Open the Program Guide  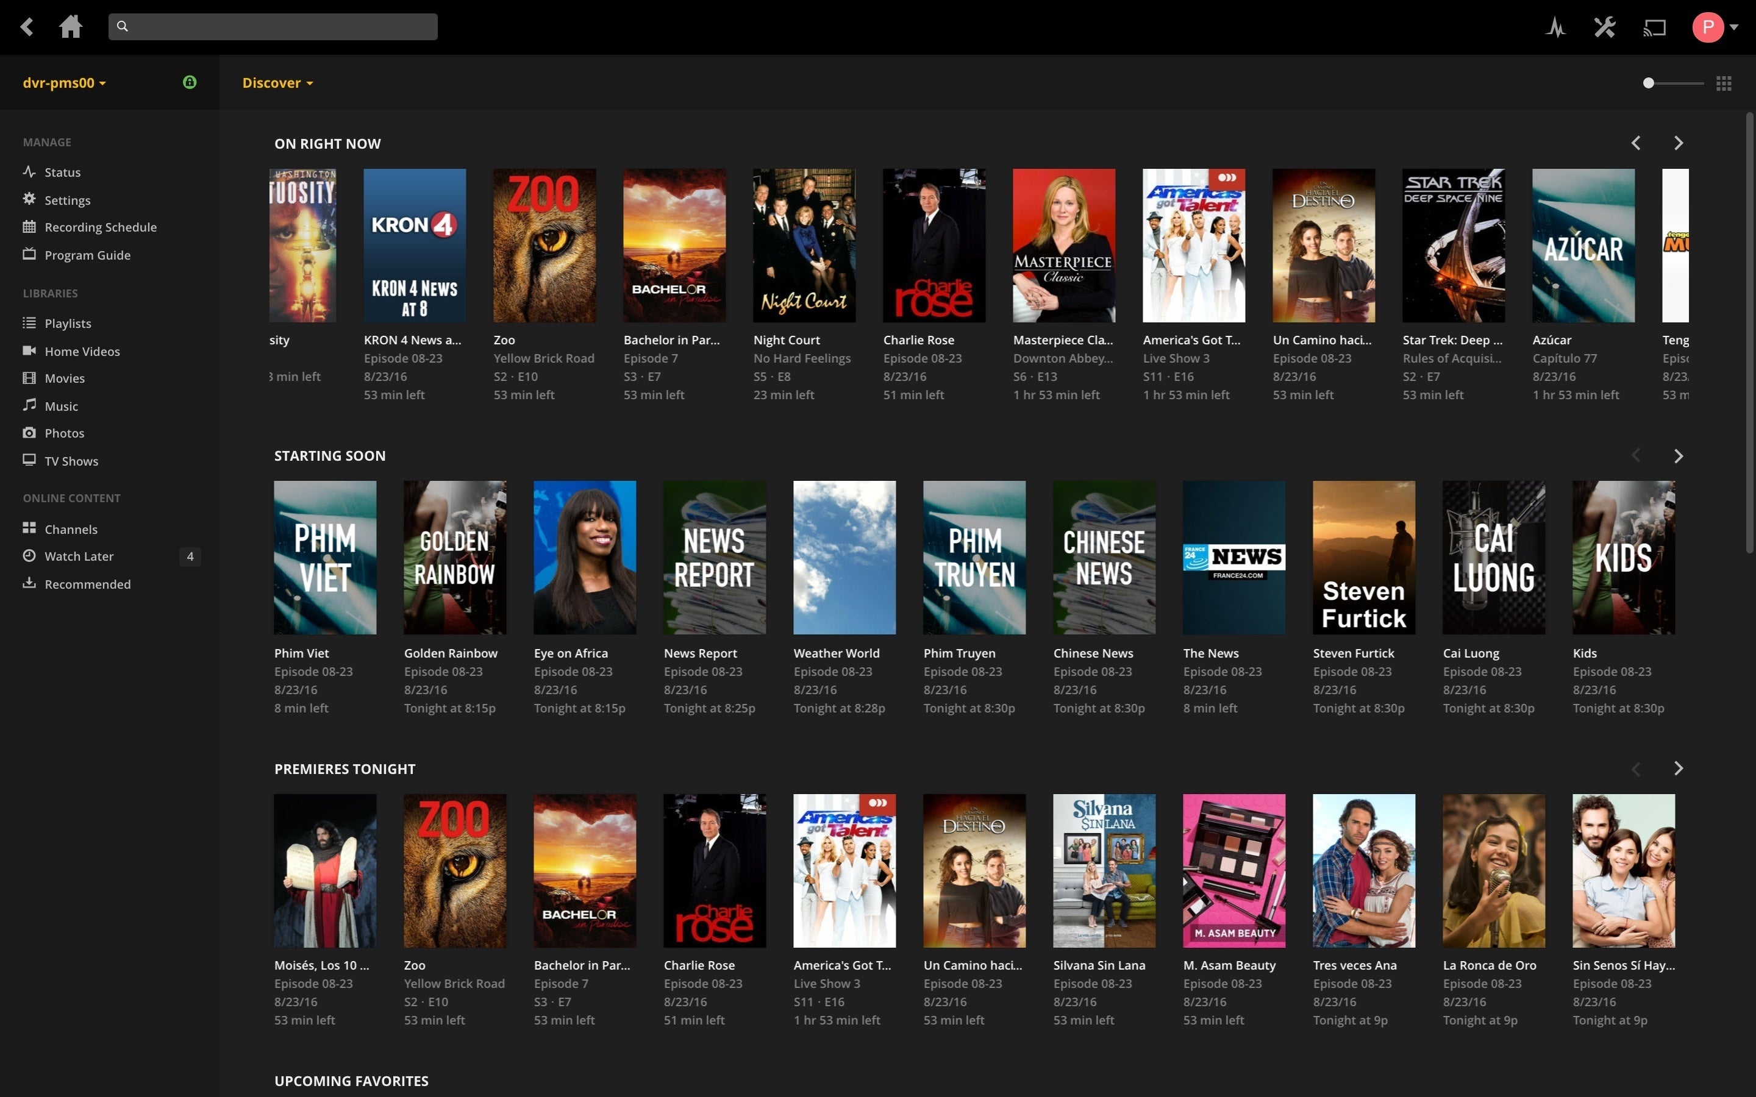pyautogui.click(x=87, y=254)
